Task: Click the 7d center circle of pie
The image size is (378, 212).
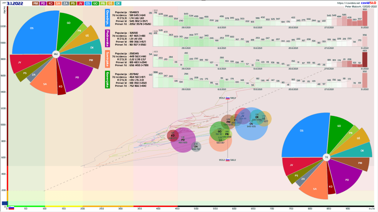Action: pyautogui.click(x=326, y=157)
